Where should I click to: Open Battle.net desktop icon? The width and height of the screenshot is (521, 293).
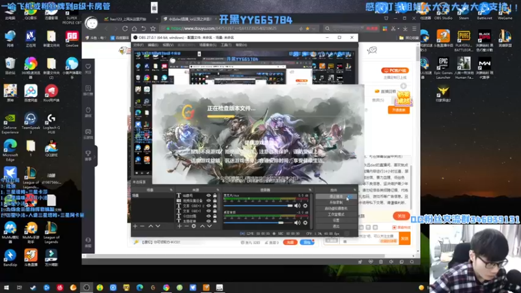pyautogui.click(x=485, y=12)
